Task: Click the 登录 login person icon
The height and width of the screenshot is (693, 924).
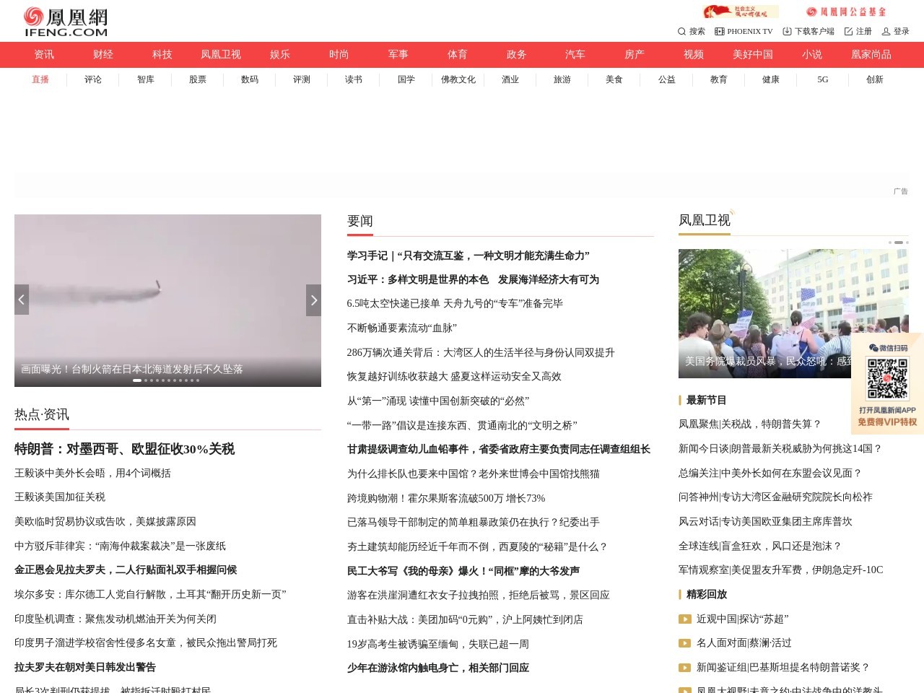Action: (x=886, y=31)
